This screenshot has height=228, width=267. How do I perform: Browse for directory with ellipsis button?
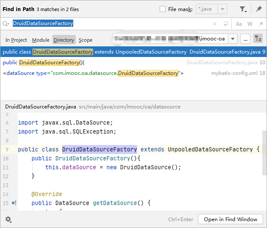(x=245, y=39)
